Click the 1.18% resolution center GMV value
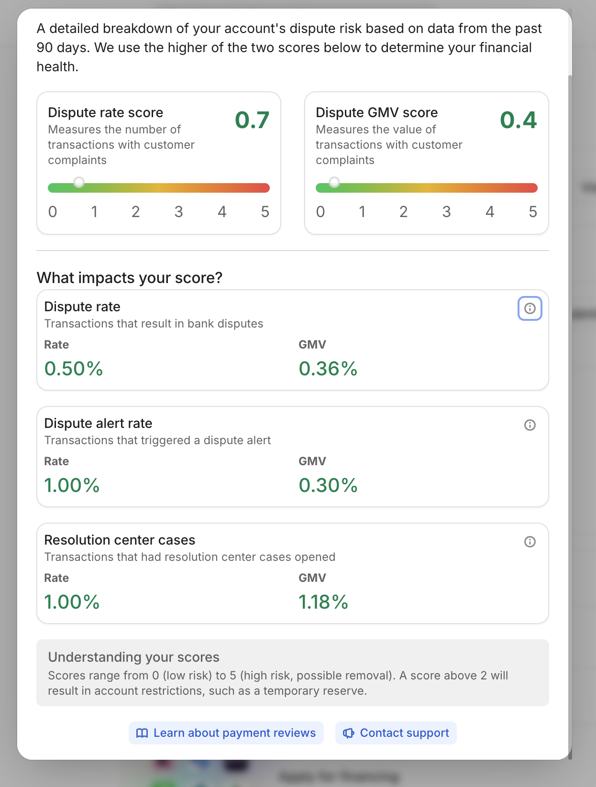Image resolution: width=596 pixels, height=787 pixels. [323, 602]
